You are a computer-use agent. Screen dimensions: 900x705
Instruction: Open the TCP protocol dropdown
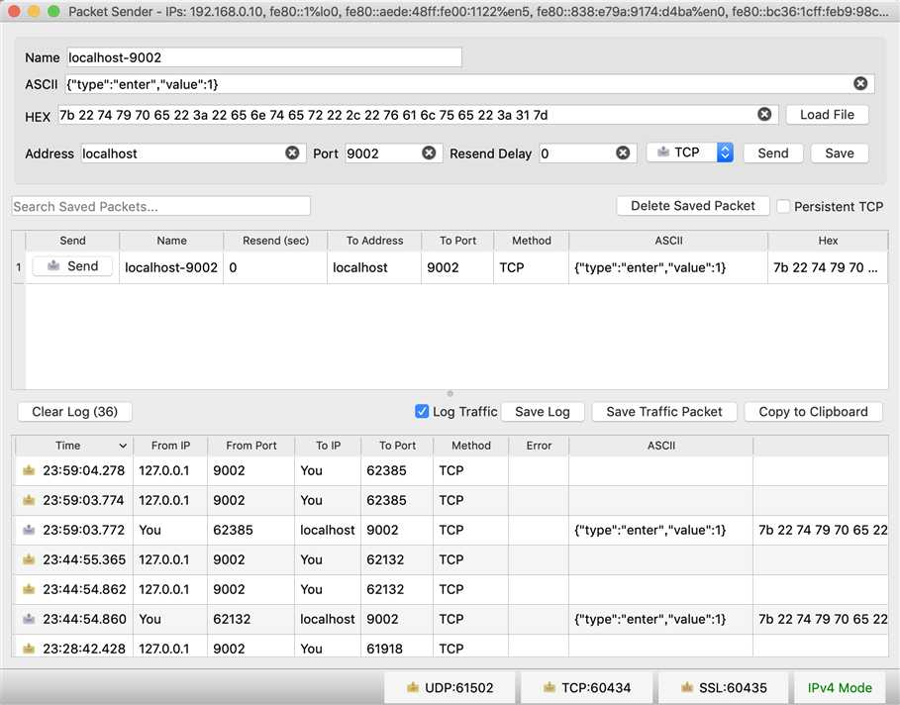click(x=690, y=152)
